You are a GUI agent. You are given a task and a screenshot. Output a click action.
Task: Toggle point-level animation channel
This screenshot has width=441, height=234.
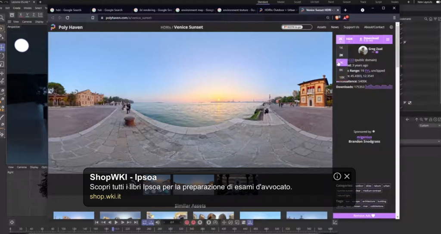tap(250, 222)
